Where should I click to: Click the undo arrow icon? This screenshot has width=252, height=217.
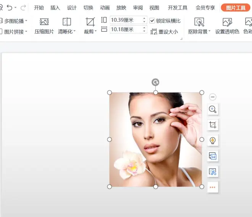(x=10, y=8)
